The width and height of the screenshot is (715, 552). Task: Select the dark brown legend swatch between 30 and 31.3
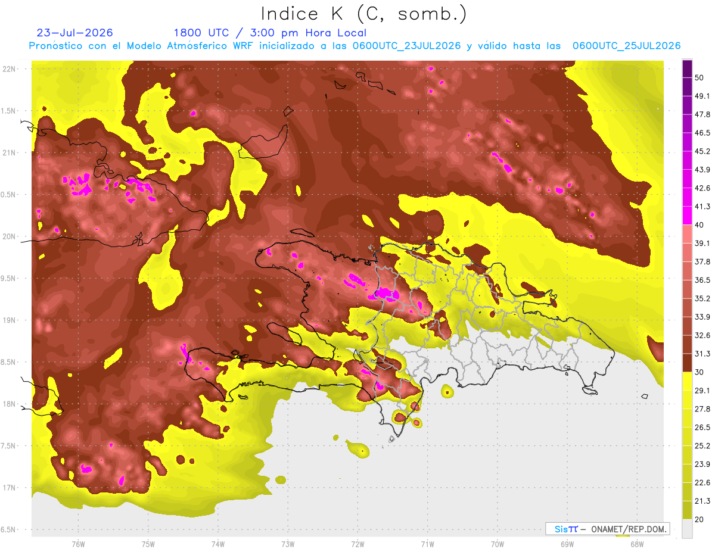click(x=687, y=363)
